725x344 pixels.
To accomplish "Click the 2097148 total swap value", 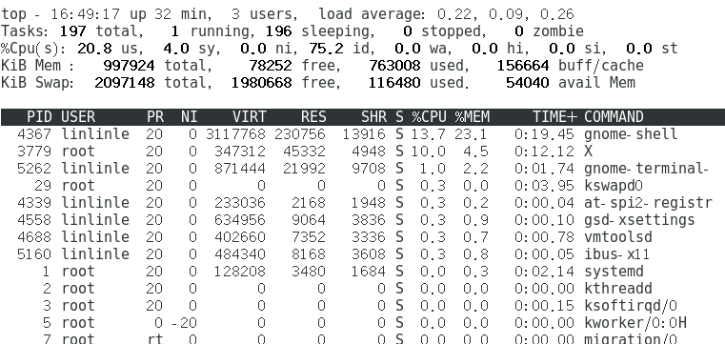I will tap(125, 83).
